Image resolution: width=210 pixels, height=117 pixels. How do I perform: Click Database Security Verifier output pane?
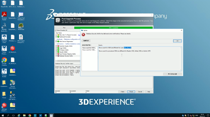tap(104, 77)
